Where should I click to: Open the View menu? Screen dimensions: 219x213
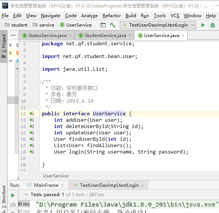click(31, 16)
